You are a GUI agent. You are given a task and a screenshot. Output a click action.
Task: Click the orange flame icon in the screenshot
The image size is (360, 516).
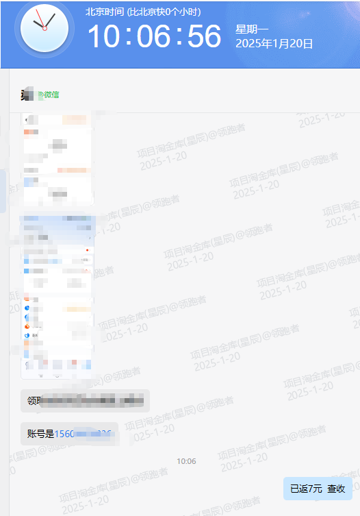click(27, 326)
